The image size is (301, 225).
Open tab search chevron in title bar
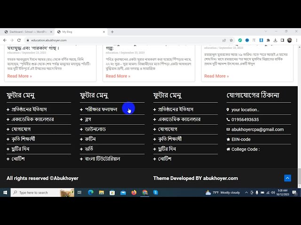pyautogui.click(x=266, y=31)
